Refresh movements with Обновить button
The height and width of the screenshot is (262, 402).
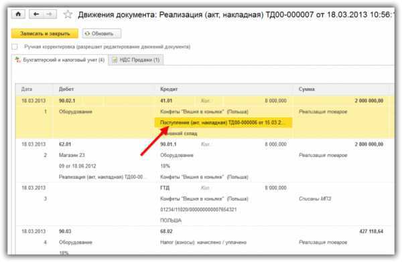pos(102,33)
